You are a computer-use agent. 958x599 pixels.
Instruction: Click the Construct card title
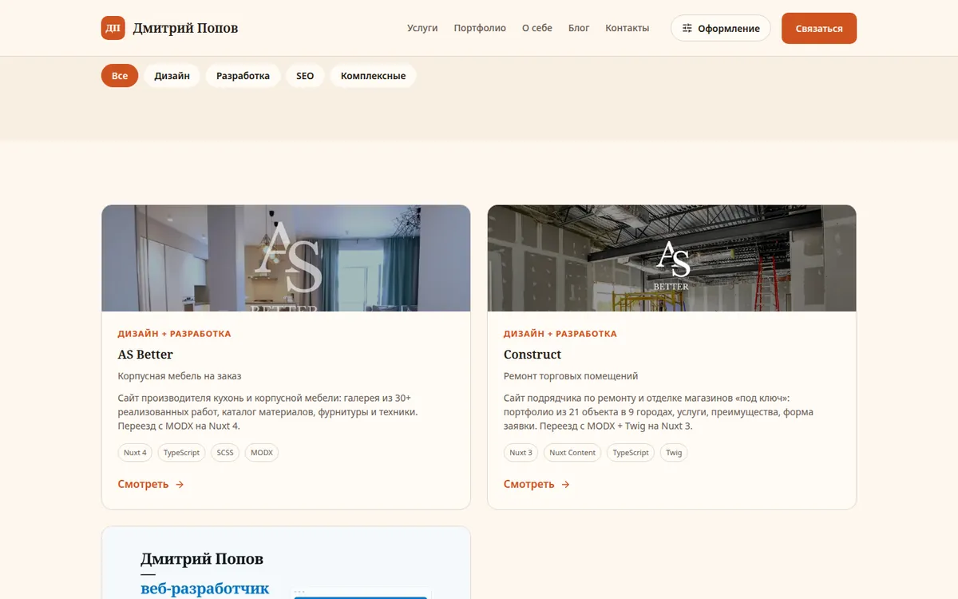[x=532, y=355]
